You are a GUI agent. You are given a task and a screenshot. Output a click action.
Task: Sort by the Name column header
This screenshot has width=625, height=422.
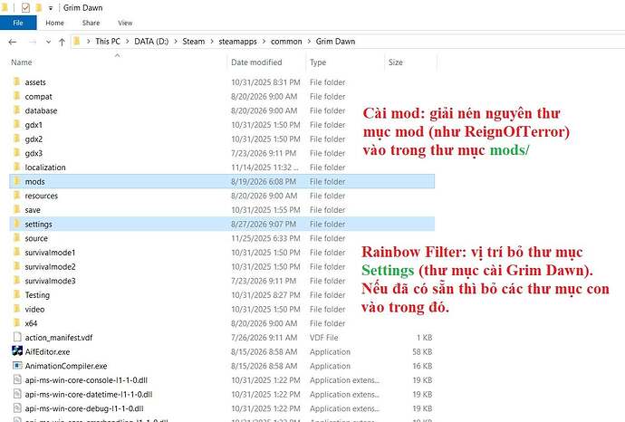coord(22,62)
